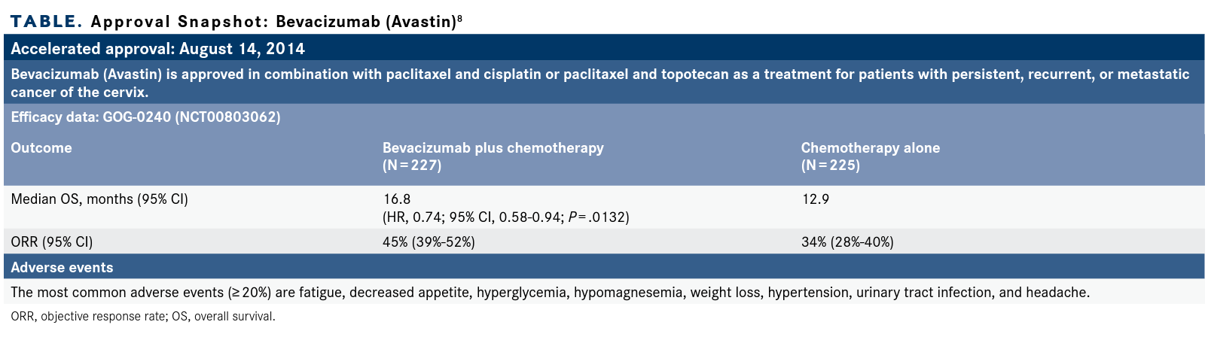
Task: Click the table title 'Approval Snapshot: Bevacizumab (Avastin)'
Action: (x=273, y=21)
